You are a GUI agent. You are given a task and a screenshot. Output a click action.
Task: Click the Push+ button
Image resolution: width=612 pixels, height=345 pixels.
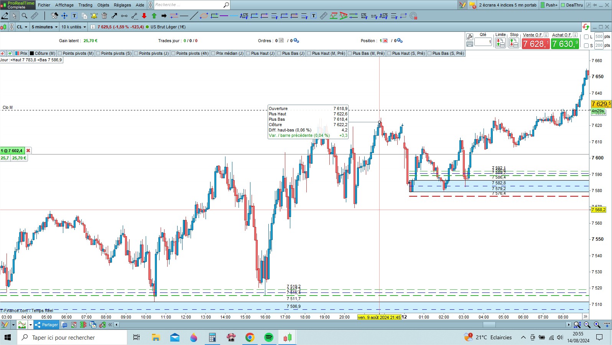click(x=549, y=5)
